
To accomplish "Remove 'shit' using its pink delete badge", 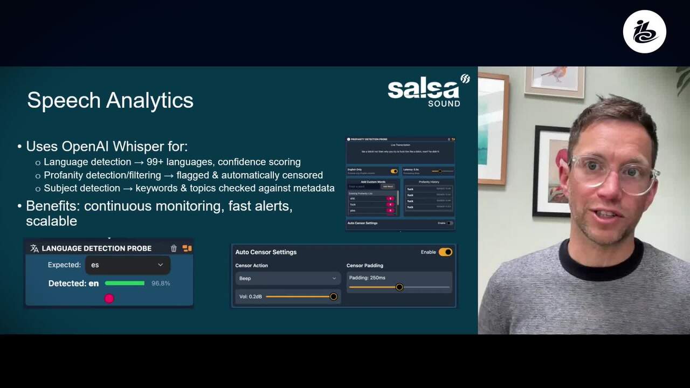I will pyautogui.click(x=390, y=198).
